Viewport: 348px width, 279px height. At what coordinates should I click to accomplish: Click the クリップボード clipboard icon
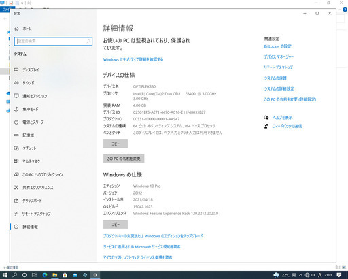pyautogui.click(x=16, y=201)
